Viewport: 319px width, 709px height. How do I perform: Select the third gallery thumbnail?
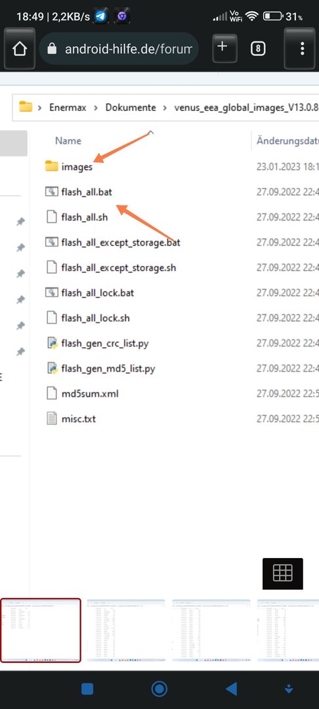pyautogui.click(x=211, y=630)
